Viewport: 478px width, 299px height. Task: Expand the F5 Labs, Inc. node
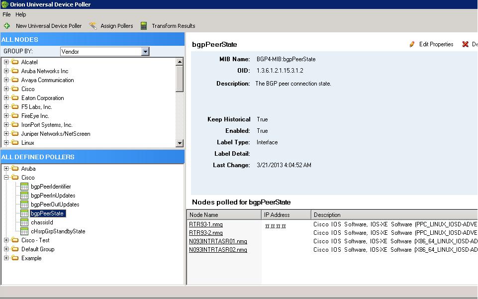pyautogui.click(x=6, y=106)
